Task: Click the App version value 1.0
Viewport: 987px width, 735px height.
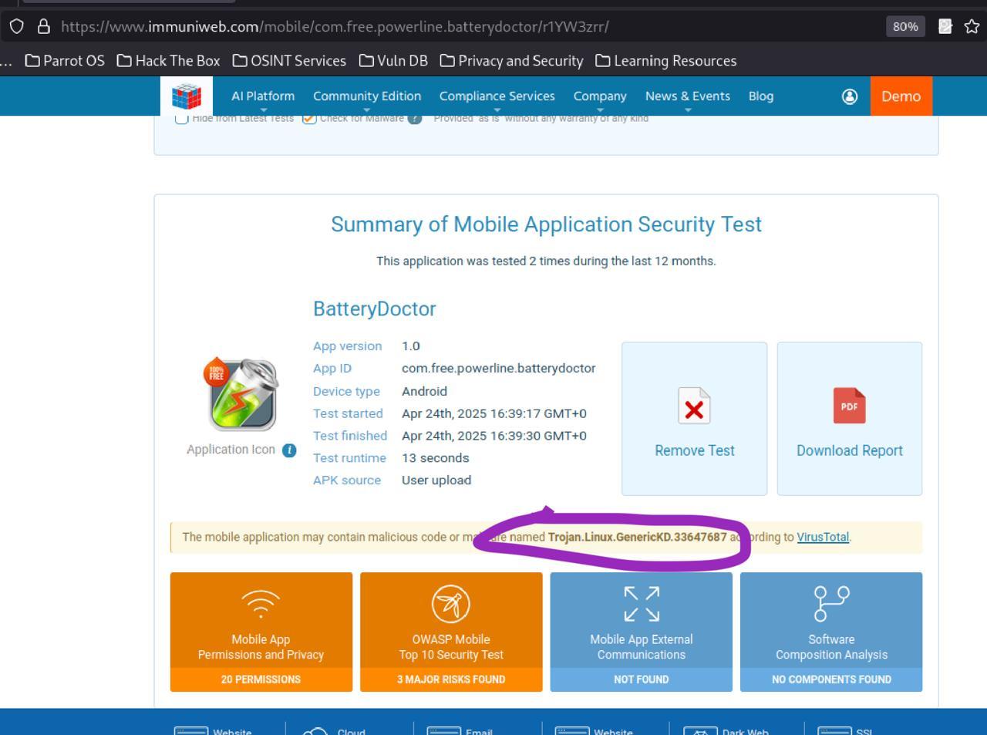Action: click(411, 346)
